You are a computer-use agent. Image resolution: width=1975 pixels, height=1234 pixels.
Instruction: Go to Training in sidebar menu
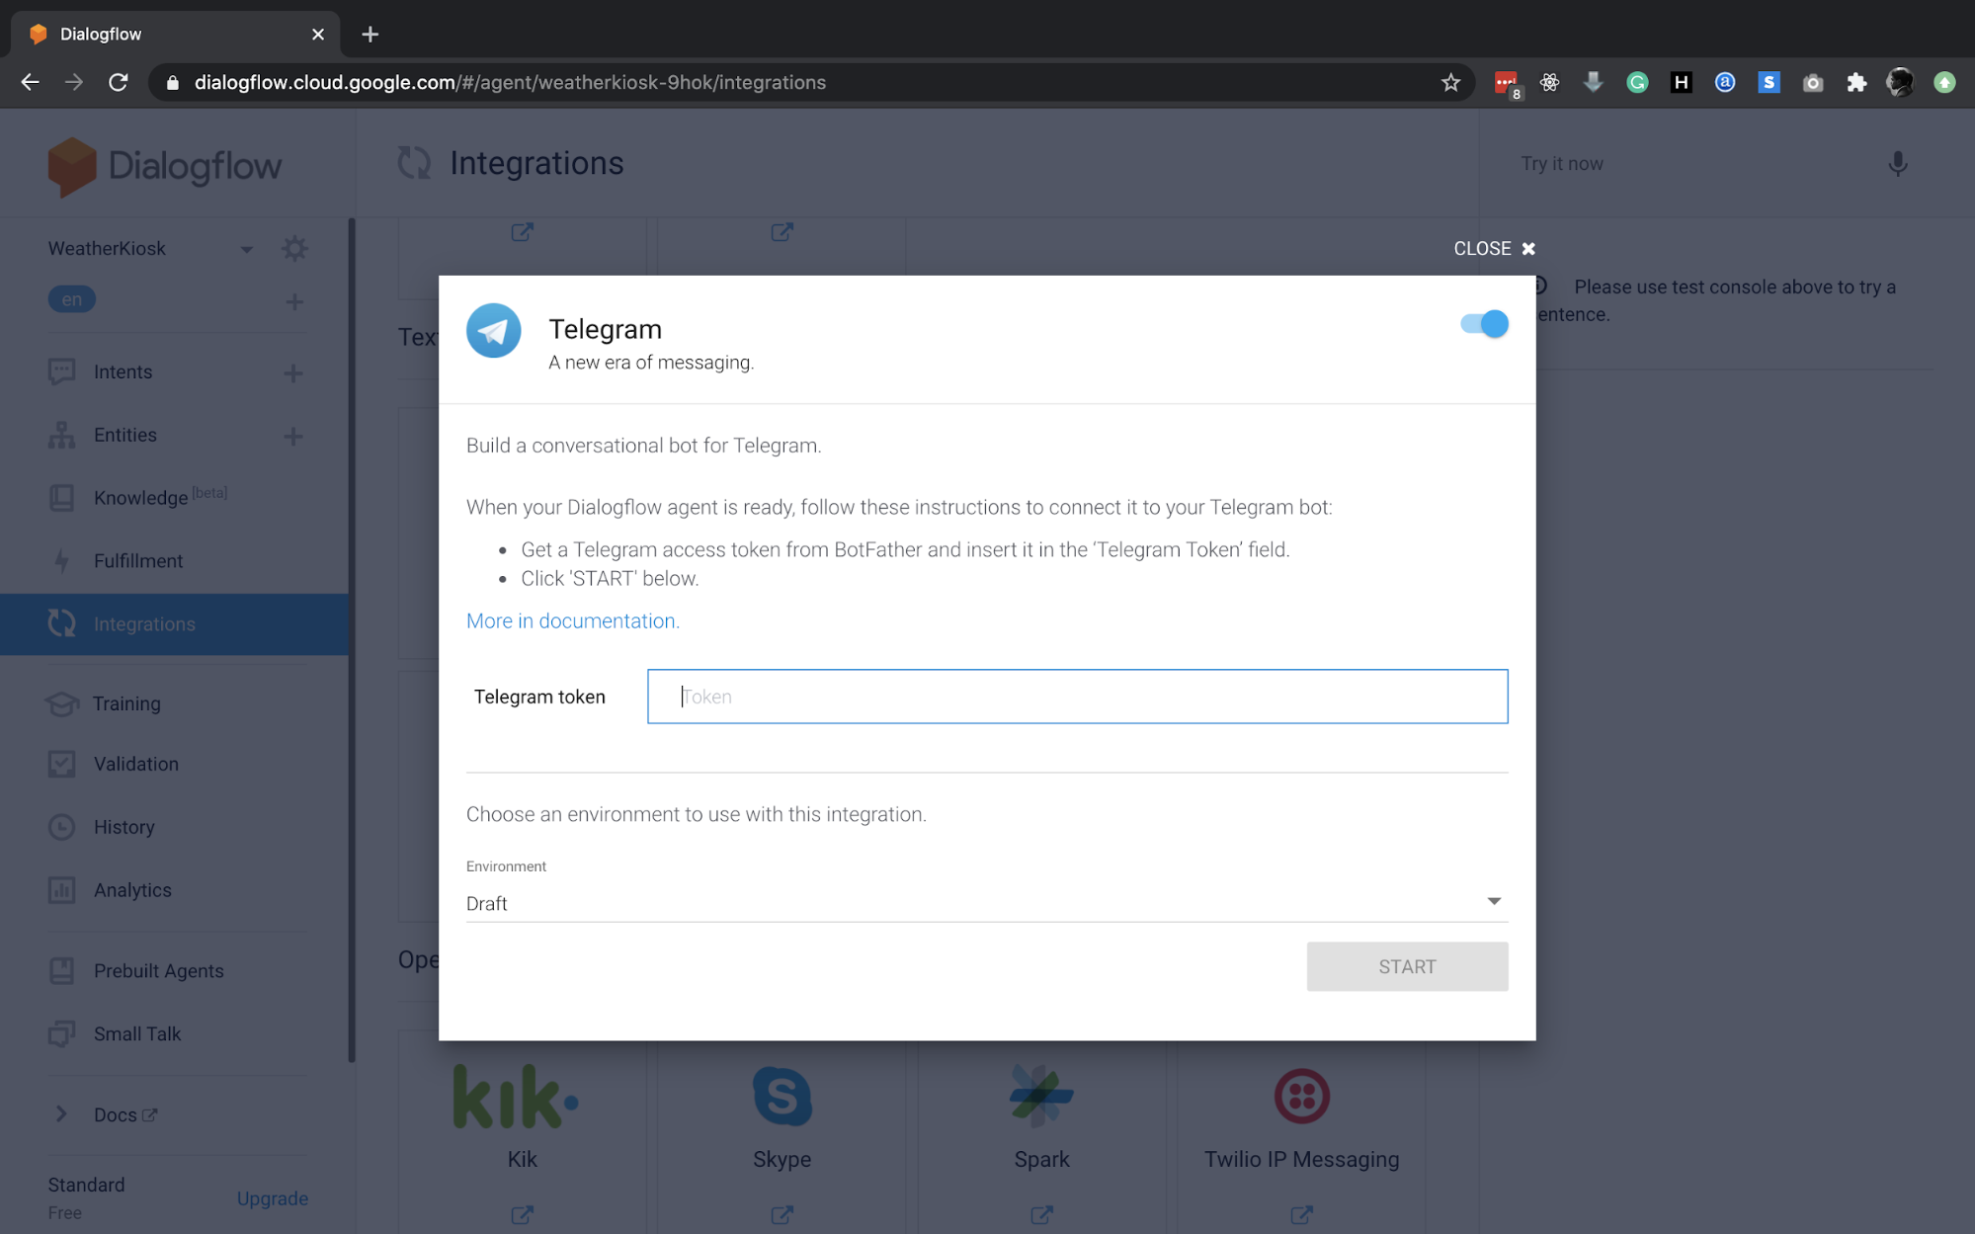(126, 703)
